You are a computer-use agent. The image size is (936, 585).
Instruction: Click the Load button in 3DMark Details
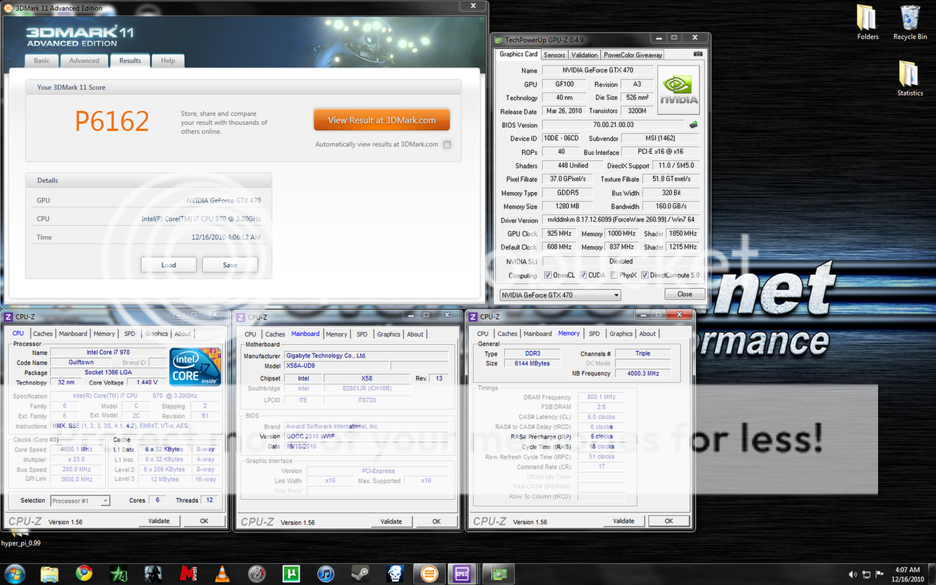[x=169, y=265]
